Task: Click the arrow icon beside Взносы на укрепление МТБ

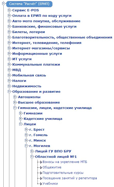Action: tap(41, 162)
